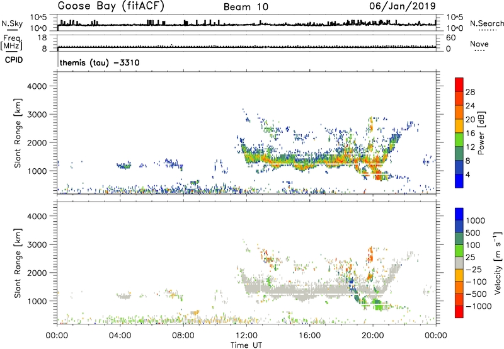504x349 pixels.
Task: Click the power panel 'Slant Range [km]' label
Action: click(18, 133)
